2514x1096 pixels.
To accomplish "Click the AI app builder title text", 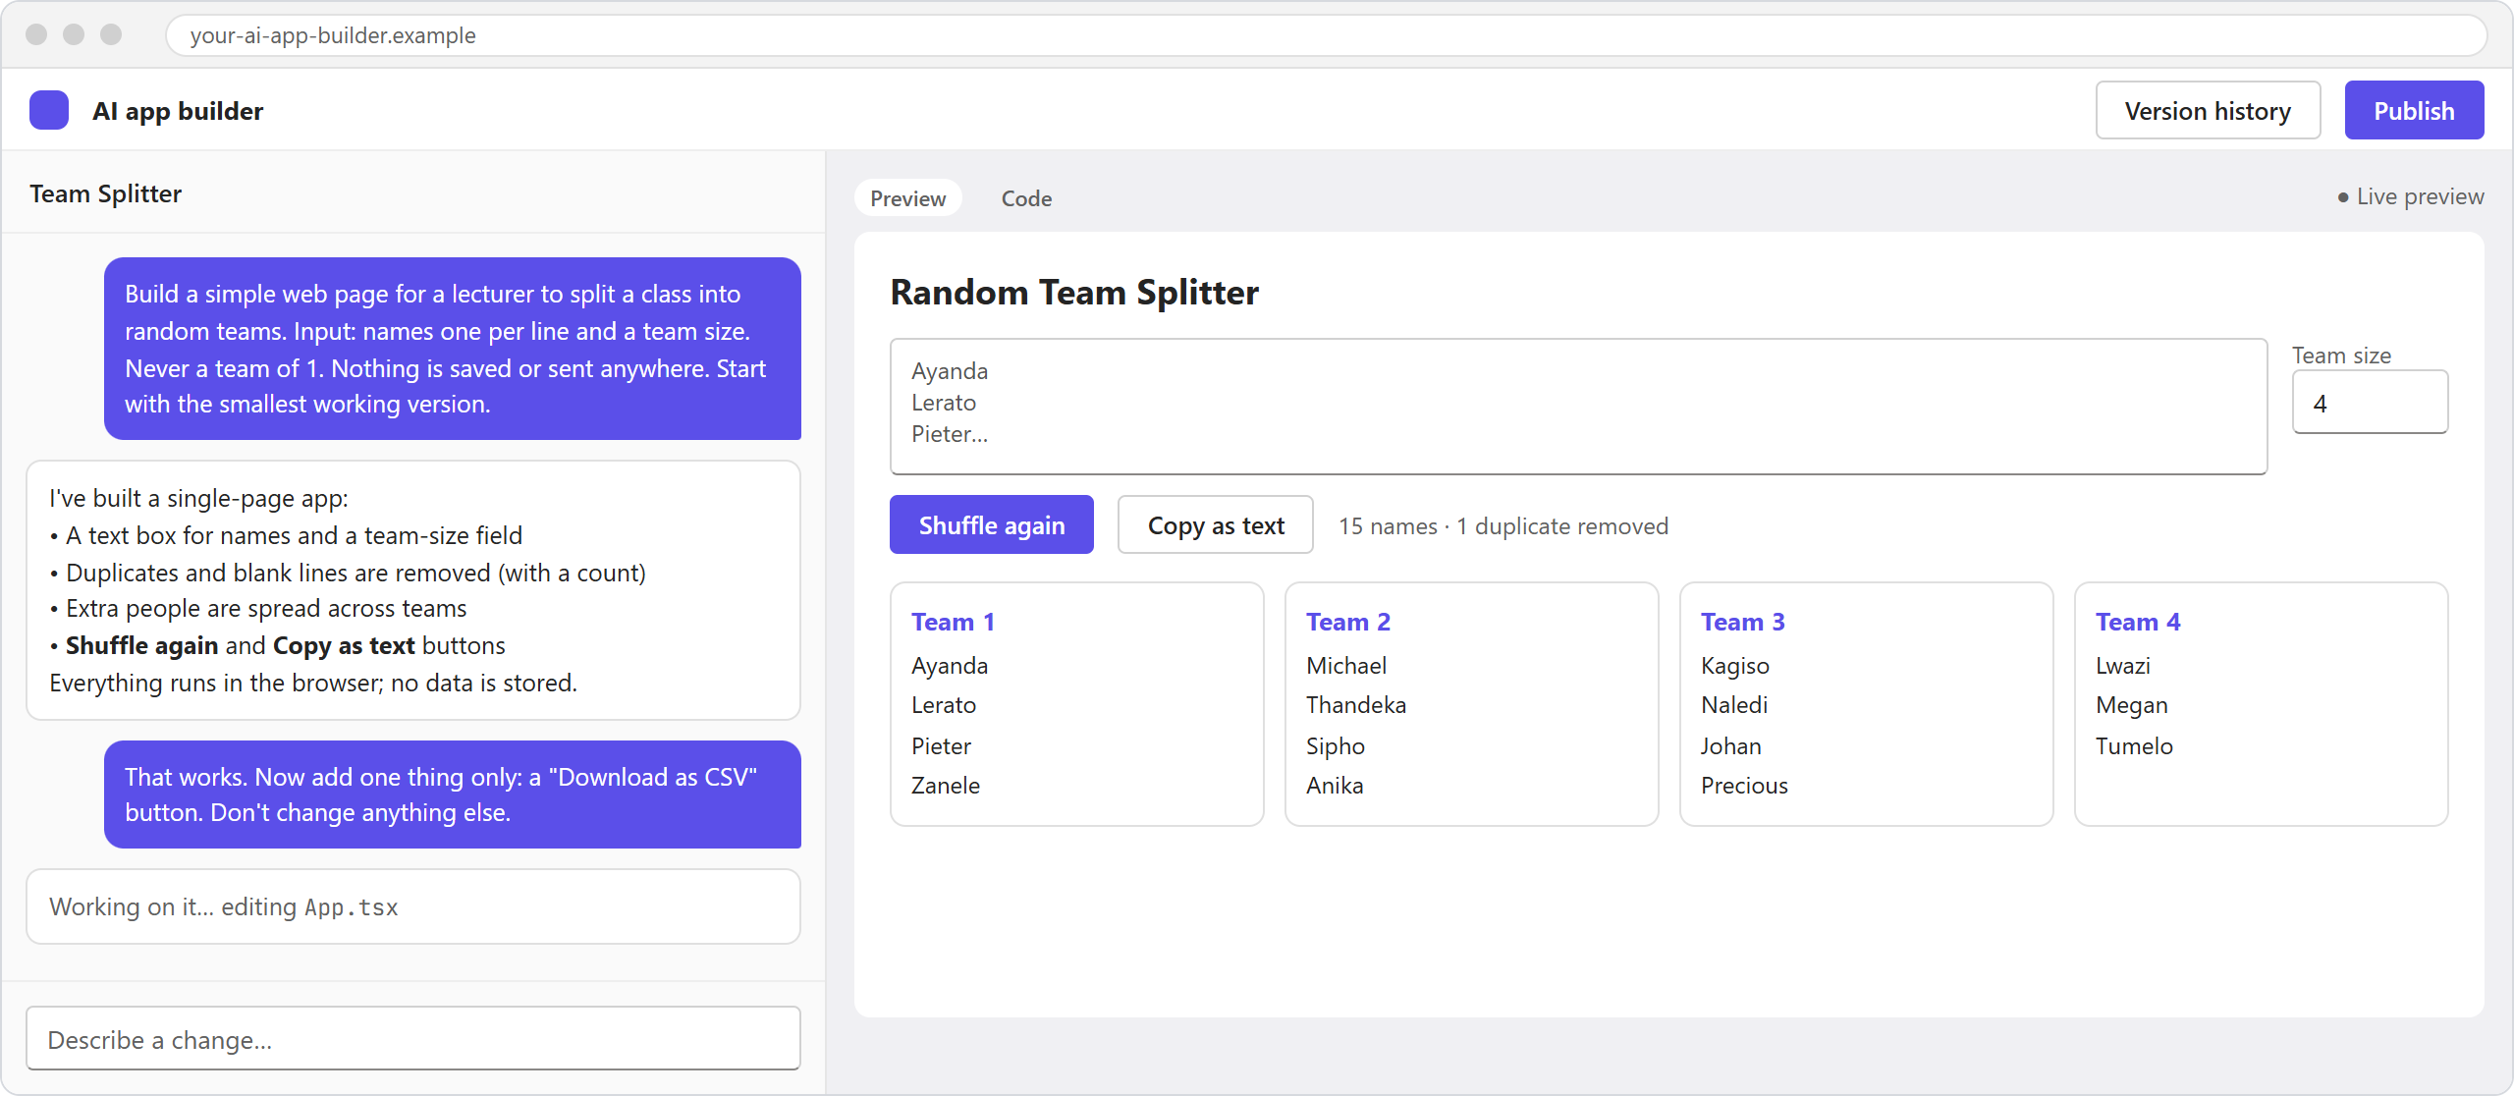I will (x=178, y=111).
